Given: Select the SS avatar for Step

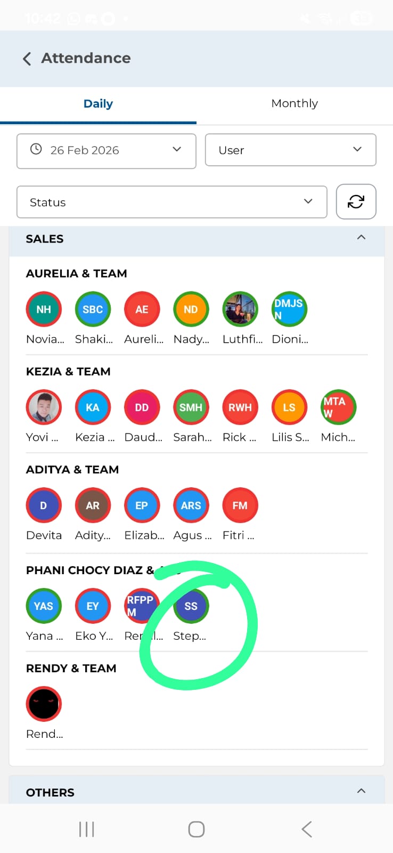Looking at the screenshot, I should pos(191,606).
